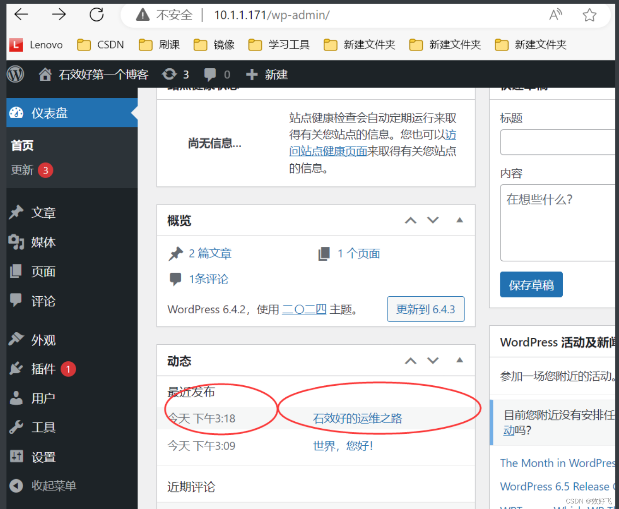Add page to favorites with star icon
Image resolution: width=619 pixels, height=509 pixels.
tap(589, 15)
